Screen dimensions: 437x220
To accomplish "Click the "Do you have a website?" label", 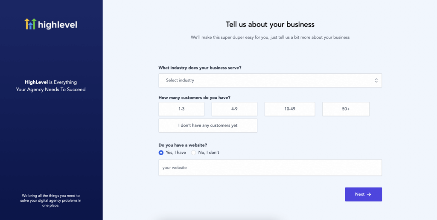I will pyautogui.click(x=183, y=145).
